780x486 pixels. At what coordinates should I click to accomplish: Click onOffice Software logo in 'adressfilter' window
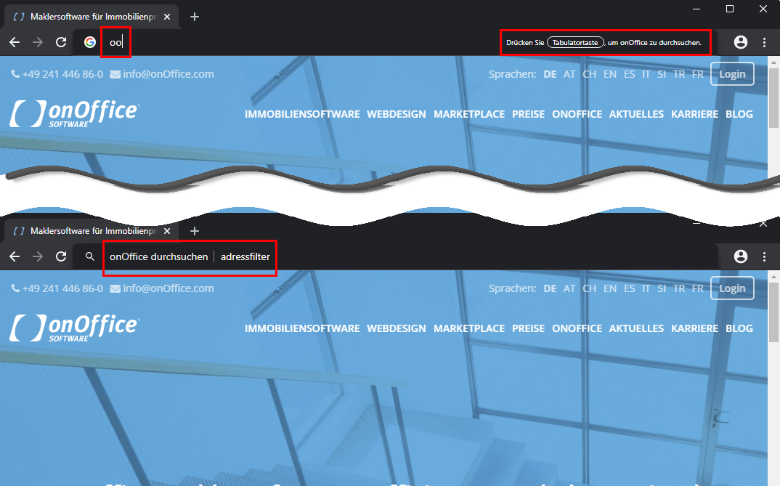coord(75,328)
